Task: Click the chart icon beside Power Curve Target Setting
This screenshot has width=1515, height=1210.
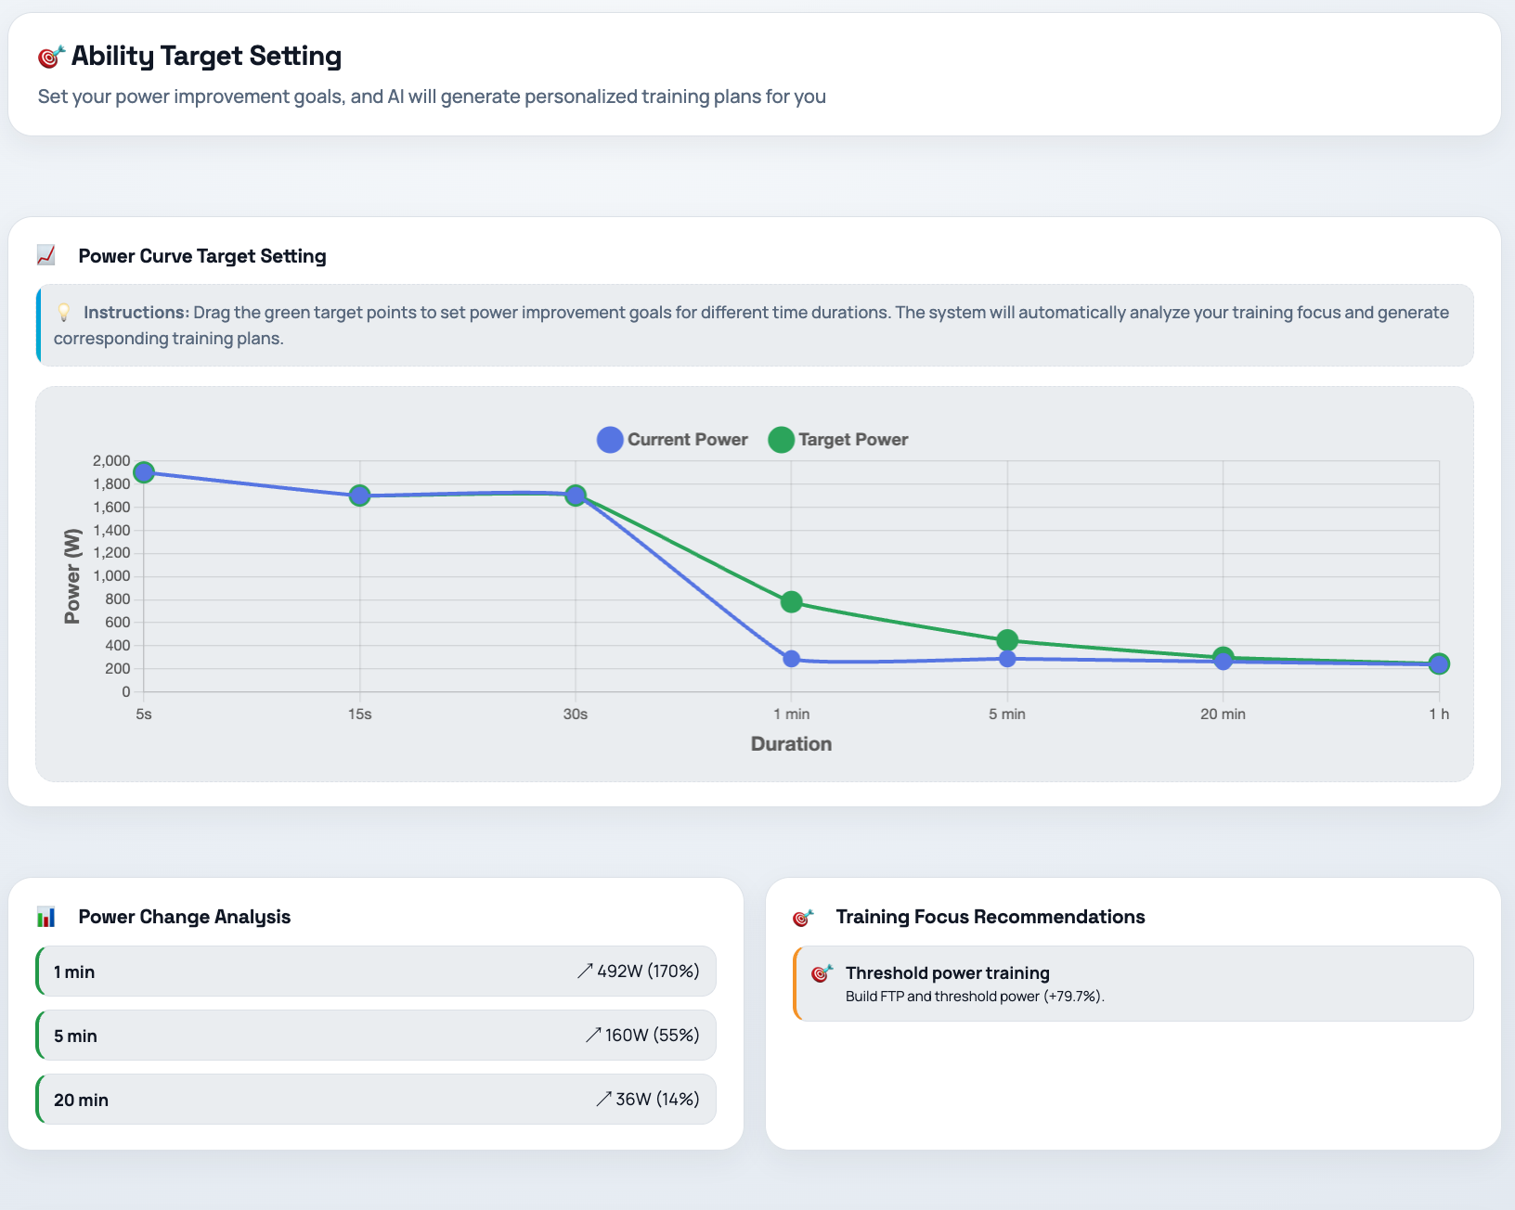Action: click(45, 255)
